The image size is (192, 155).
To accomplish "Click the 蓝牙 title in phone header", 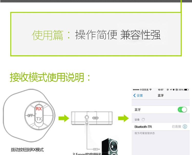I will pyautogui.click(x=161, y=95).
